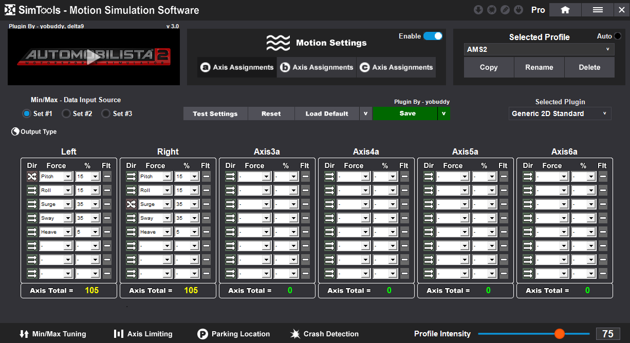Toggle the Motion Settings Enable switch

click(x=433, y=36)
